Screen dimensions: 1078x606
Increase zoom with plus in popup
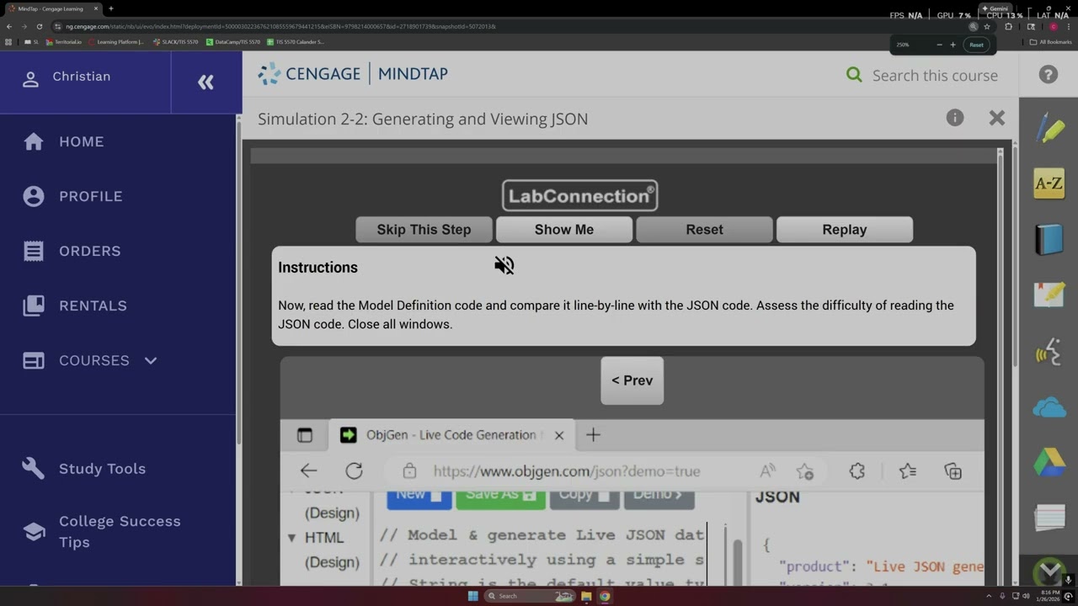[x=953, y=45]
